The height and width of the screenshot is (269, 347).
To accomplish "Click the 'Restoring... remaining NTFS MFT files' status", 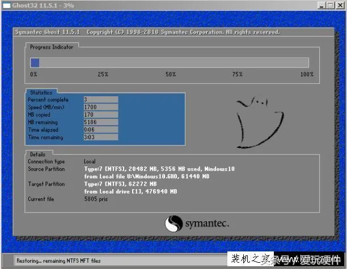I will 58,261.
